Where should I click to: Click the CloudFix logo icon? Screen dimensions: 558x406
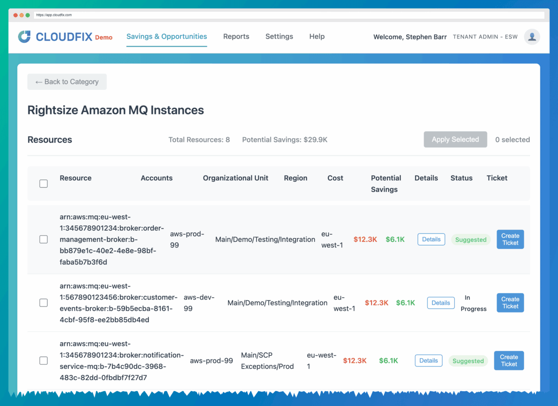tap(24, 37)
